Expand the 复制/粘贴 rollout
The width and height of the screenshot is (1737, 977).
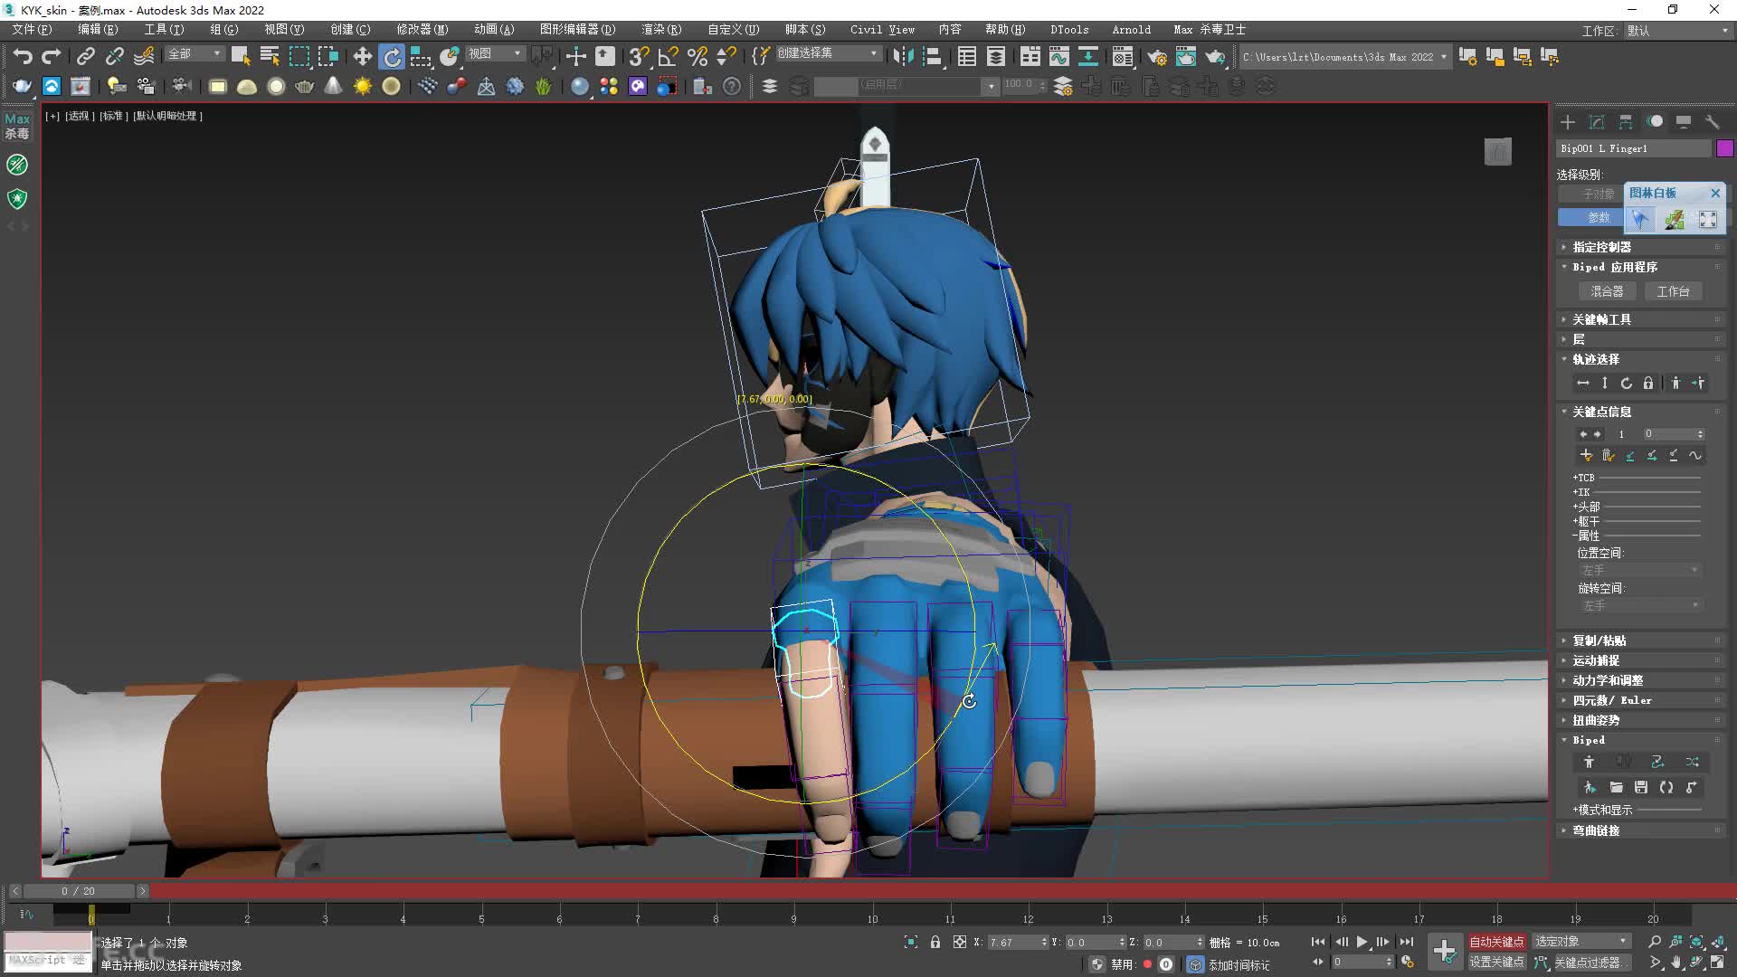point(1641,640)
